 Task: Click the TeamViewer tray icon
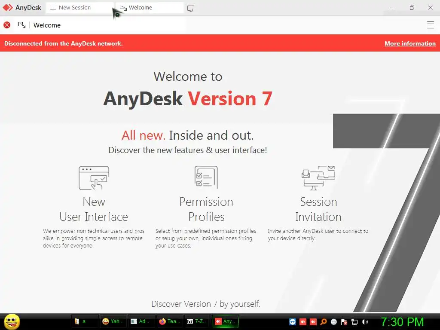292,322
